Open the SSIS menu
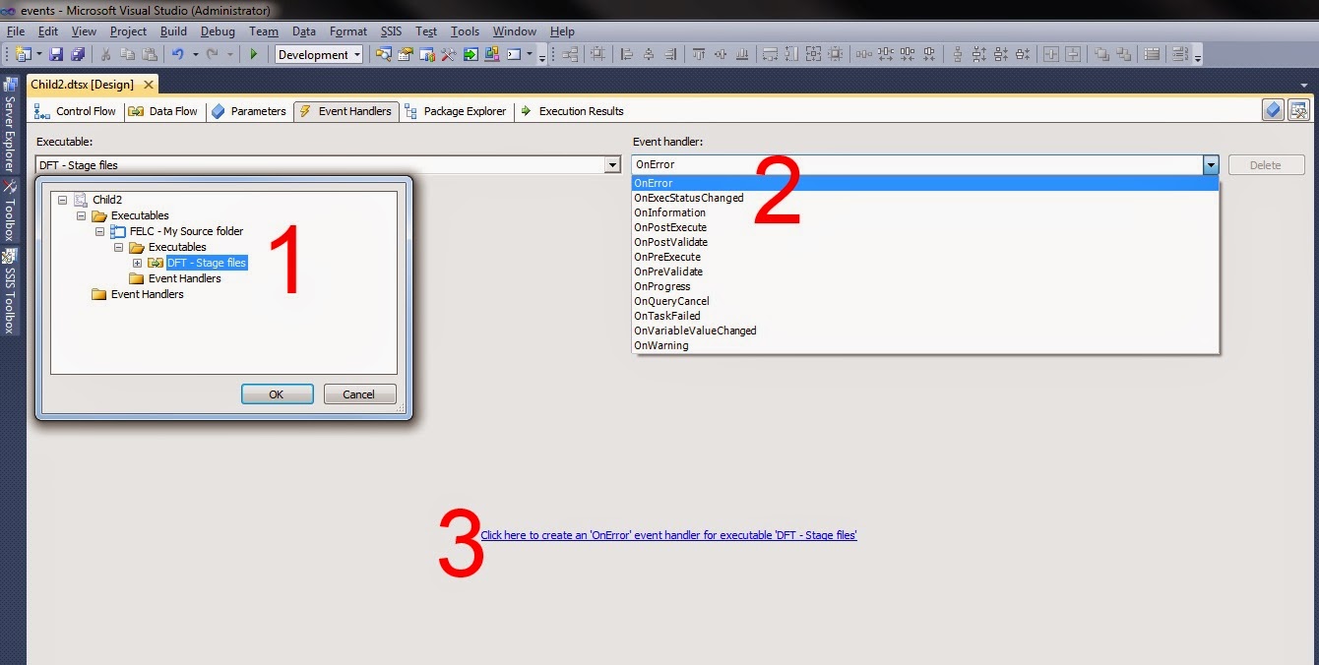 [391, 31]
